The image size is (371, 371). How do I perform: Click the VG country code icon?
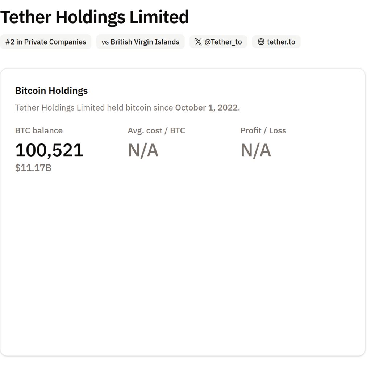[105, 42]
